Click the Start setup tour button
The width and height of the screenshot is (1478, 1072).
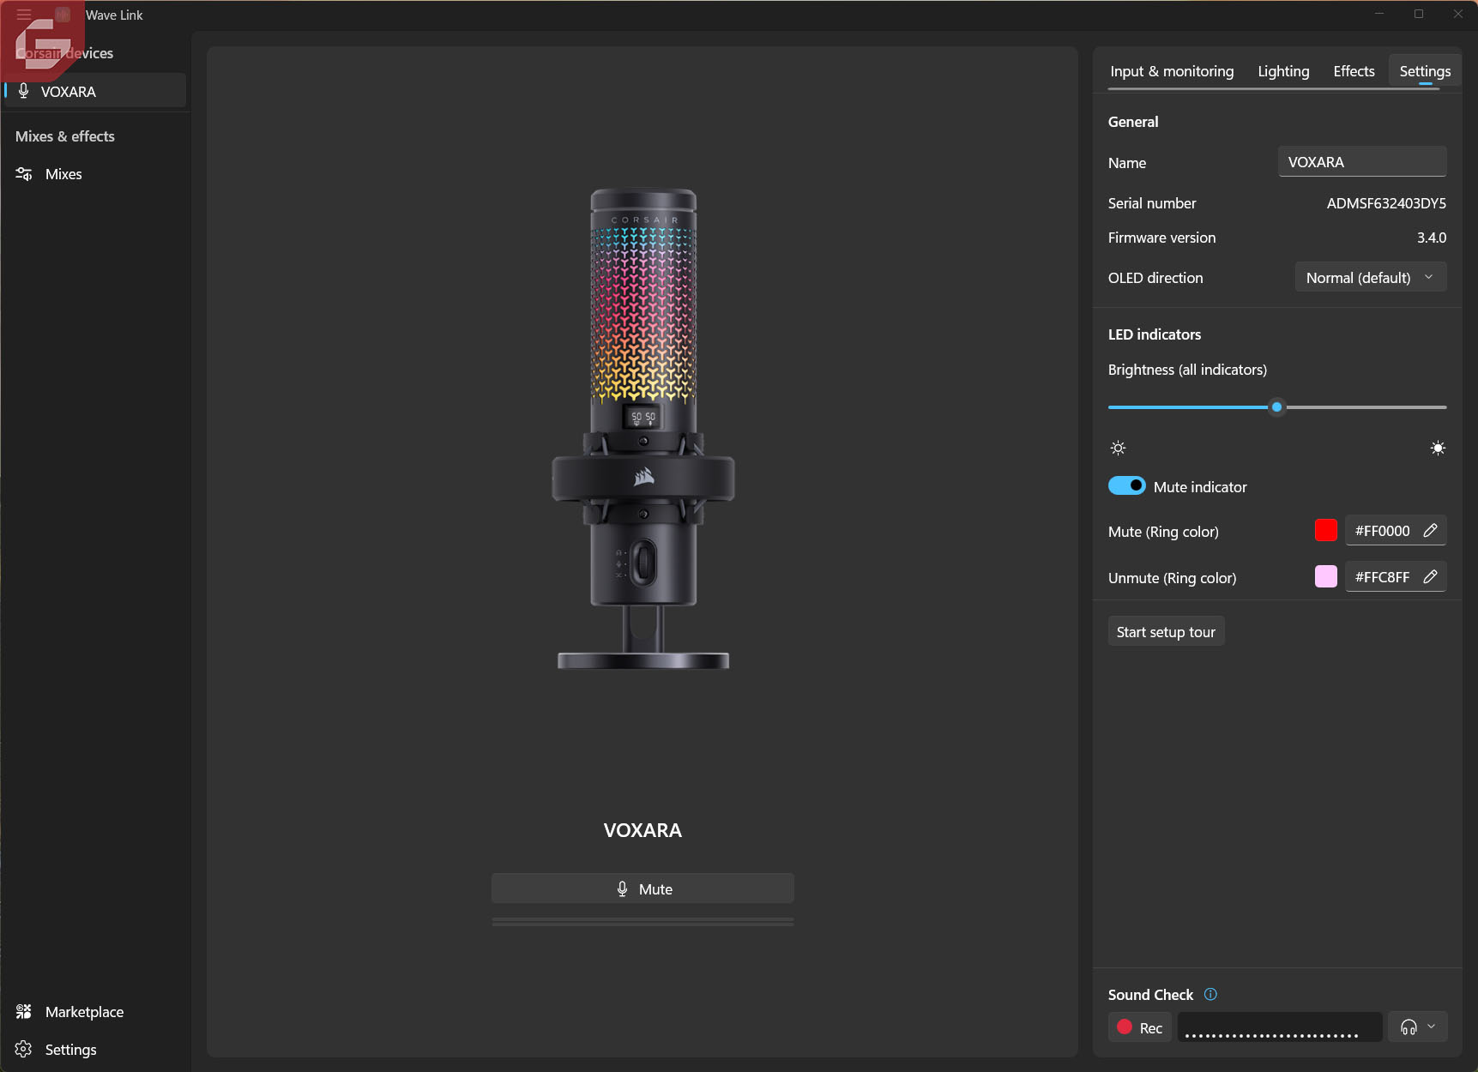(1166, 632)
